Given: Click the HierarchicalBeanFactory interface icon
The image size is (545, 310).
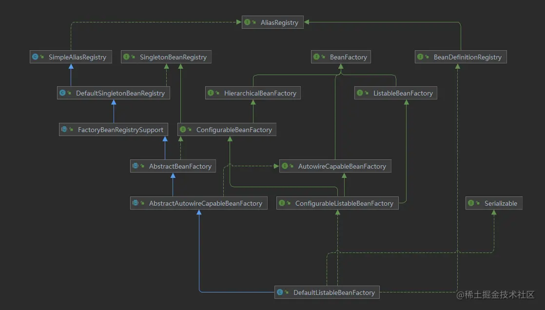Looking at the screenshot, I should click(x=211, y=93).
